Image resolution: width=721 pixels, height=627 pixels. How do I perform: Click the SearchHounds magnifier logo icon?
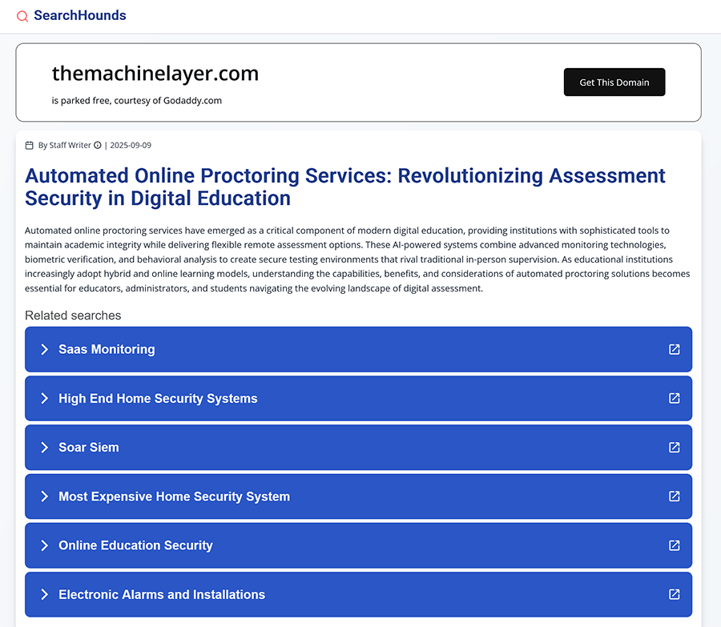(22, 16)
